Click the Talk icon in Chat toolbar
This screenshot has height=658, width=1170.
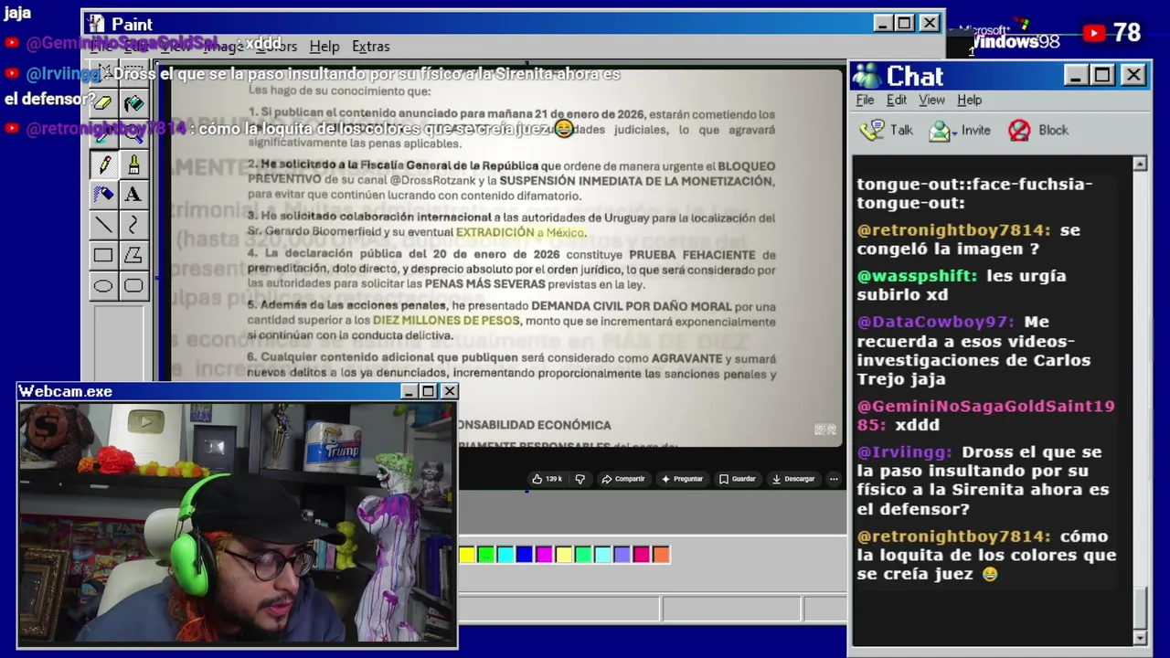coord(872,131)
